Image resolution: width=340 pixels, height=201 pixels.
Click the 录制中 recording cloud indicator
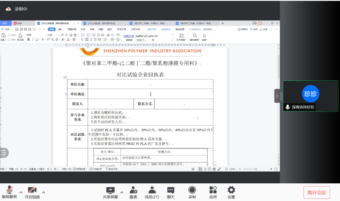pos(8,9)
